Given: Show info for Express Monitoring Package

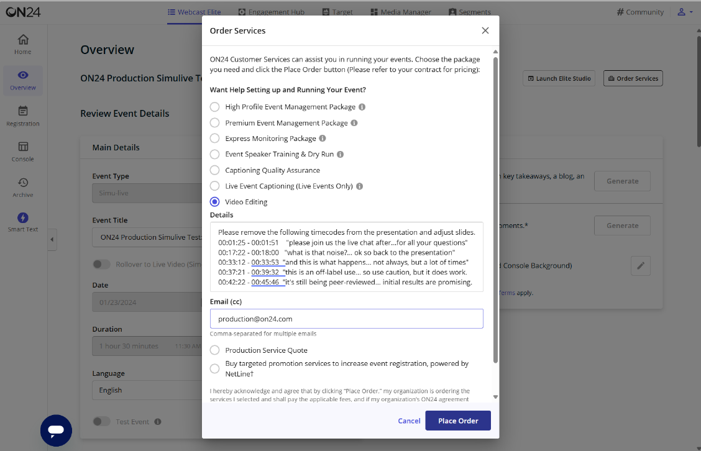Looking at the screenshot, I should click(323, 138).
